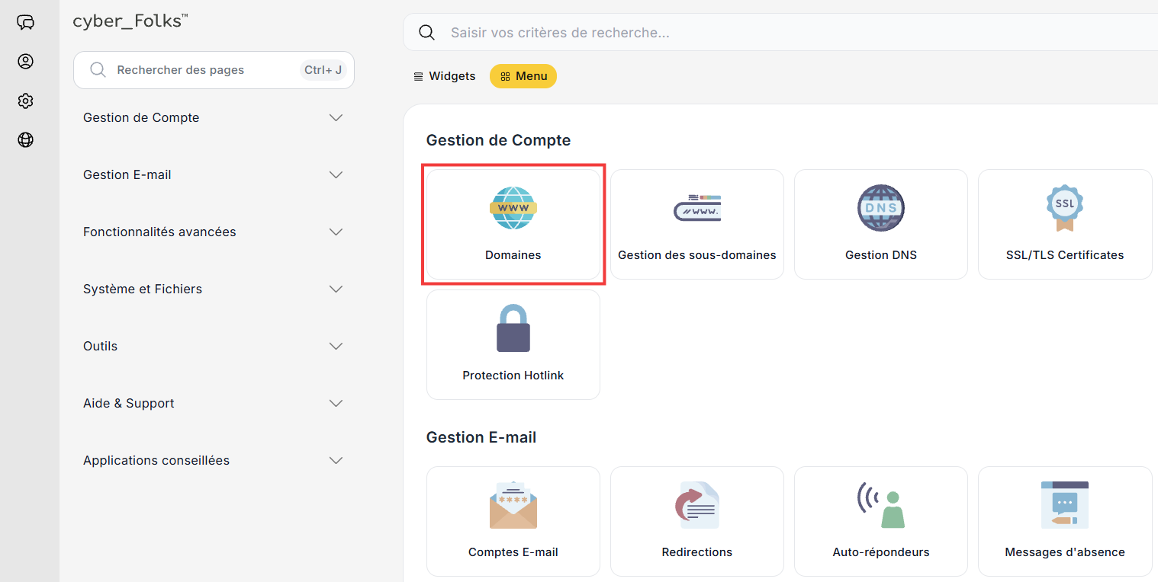Expand the Système et Fichiers section
The height and width of the screenshot is (582, 1158).
pyautogui.click(x=214, y=289)
